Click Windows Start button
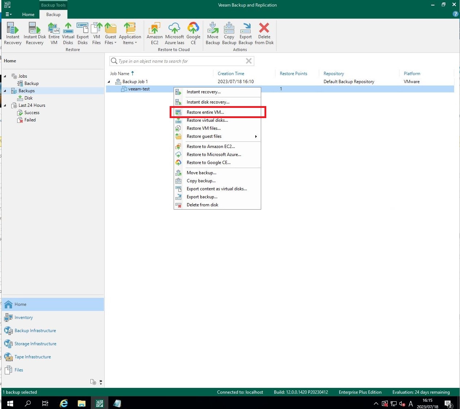 [x=10, y=403]
